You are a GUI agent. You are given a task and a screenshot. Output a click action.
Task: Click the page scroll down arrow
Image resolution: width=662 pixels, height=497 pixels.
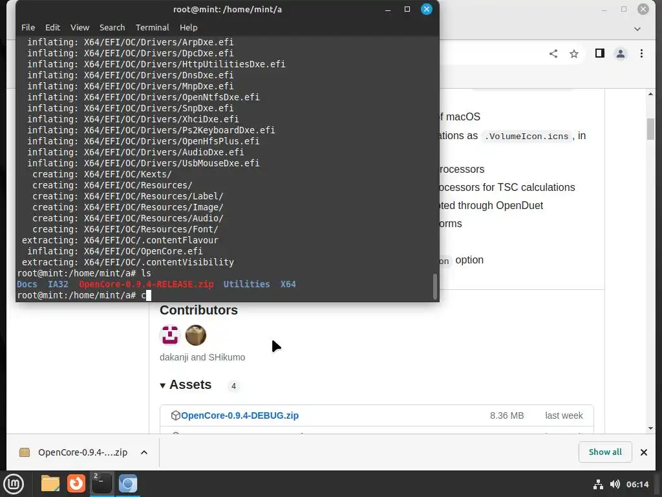pyautogui.click(x=650, y=428)
